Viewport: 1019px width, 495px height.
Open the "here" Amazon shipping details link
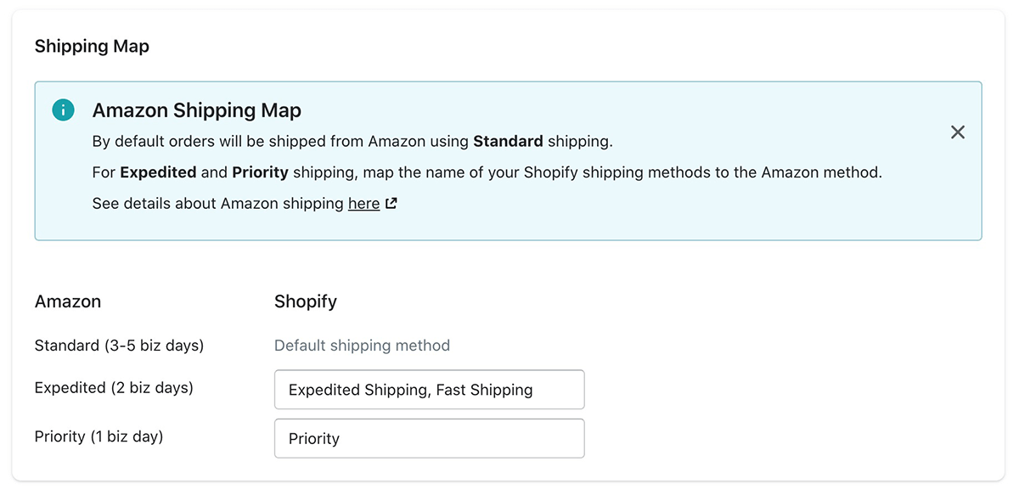pos(363,204)
